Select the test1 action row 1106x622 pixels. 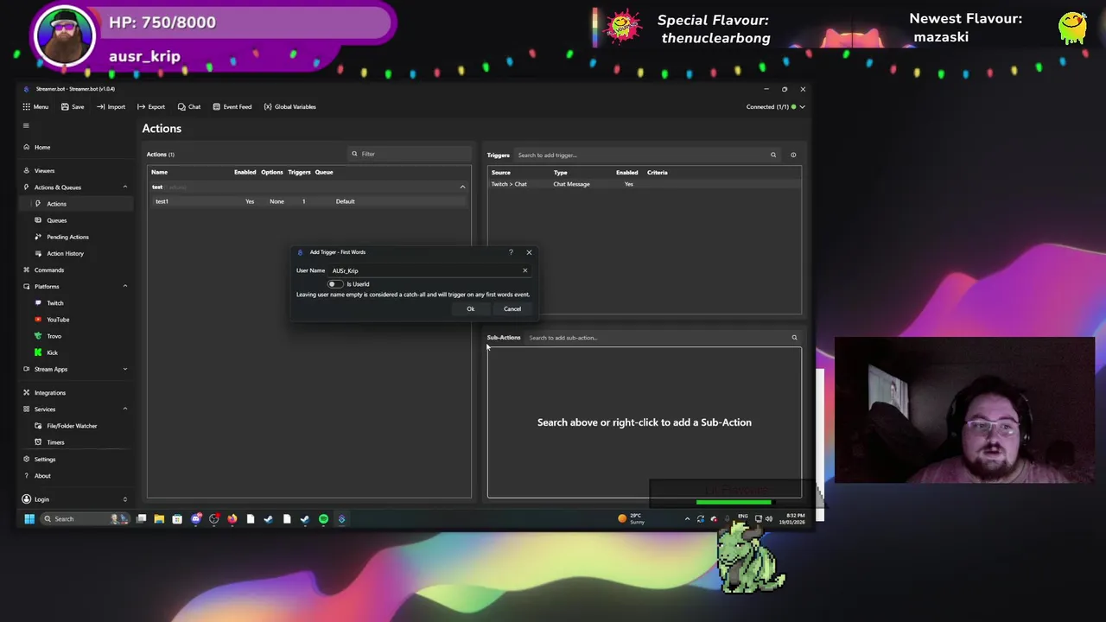(308, 201)
